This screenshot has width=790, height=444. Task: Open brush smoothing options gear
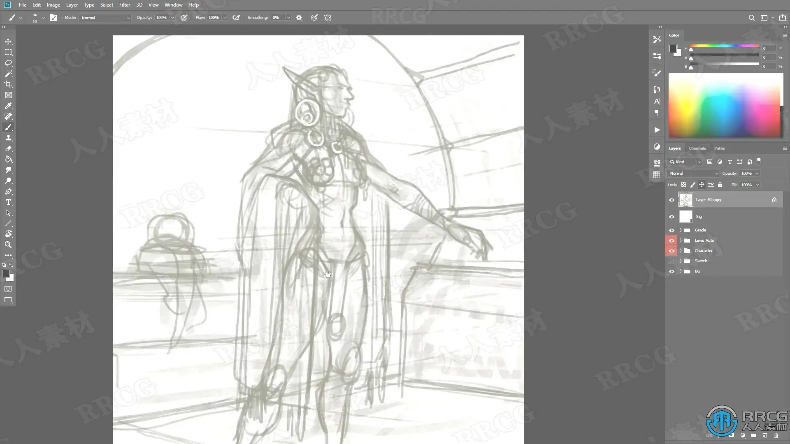click(x=299, y=18)
